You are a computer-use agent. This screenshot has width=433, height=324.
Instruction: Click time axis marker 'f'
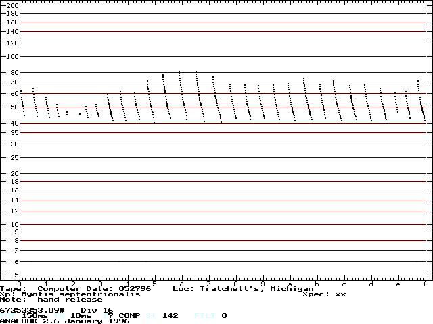(x=424, y=283)
